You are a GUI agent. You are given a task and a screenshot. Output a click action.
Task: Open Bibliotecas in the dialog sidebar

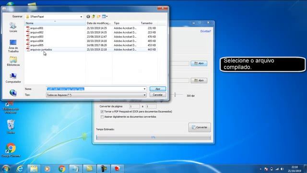pos(13,61)
